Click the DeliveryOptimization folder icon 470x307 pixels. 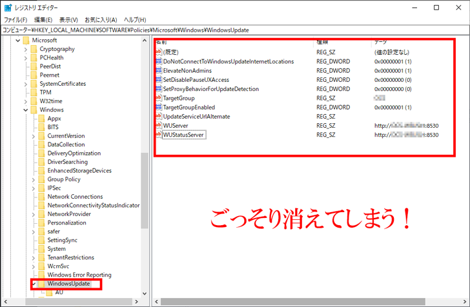[x=42, y=153]
